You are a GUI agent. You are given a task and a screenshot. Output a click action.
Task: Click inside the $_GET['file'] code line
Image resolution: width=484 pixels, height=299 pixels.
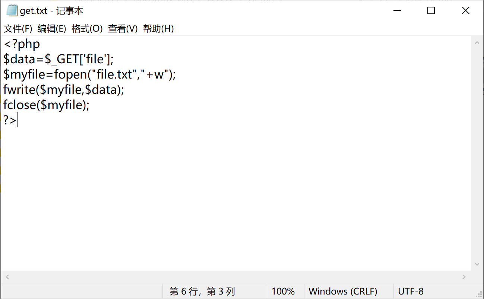(x=58, y=60)
